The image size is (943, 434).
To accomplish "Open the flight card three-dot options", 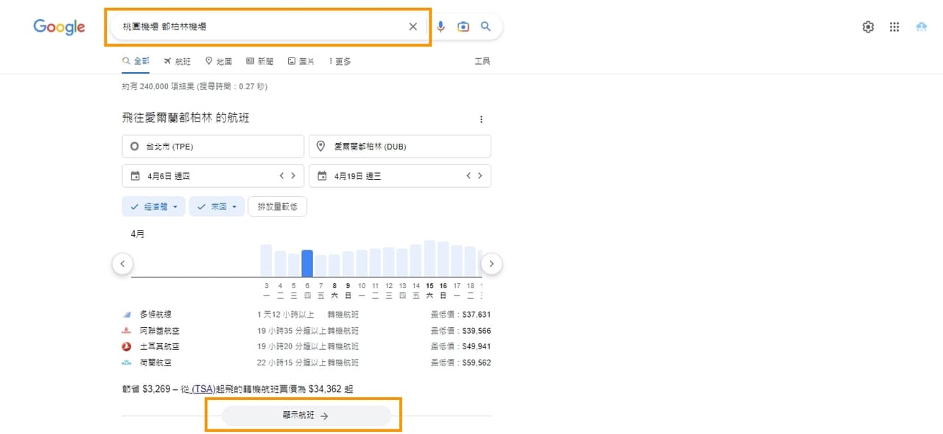I will [482, 119].
